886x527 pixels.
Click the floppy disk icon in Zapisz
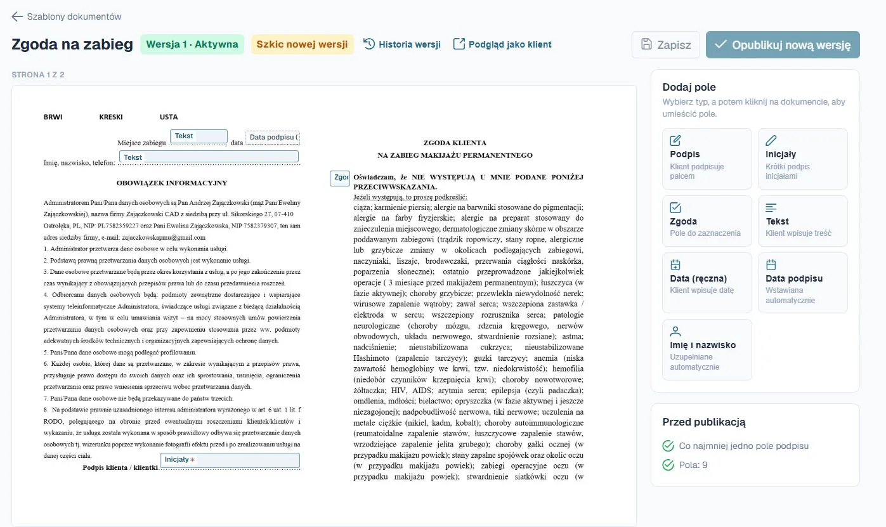(646, 44)
